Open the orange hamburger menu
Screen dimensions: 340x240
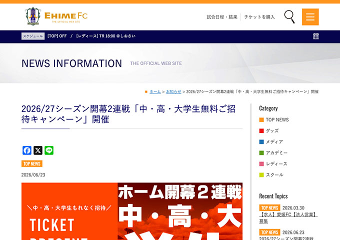tap(310, 17)
